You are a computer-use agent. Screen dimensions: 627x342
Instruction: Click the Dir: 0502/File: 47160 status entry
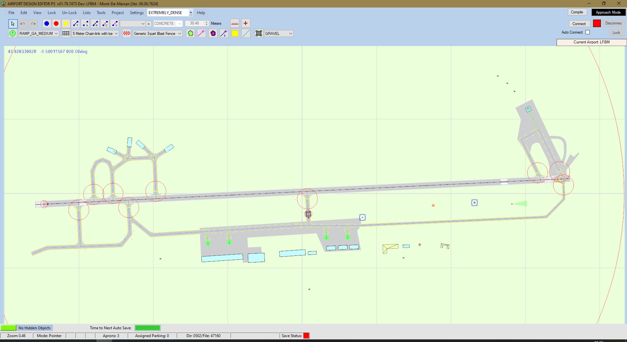point(203,336)
